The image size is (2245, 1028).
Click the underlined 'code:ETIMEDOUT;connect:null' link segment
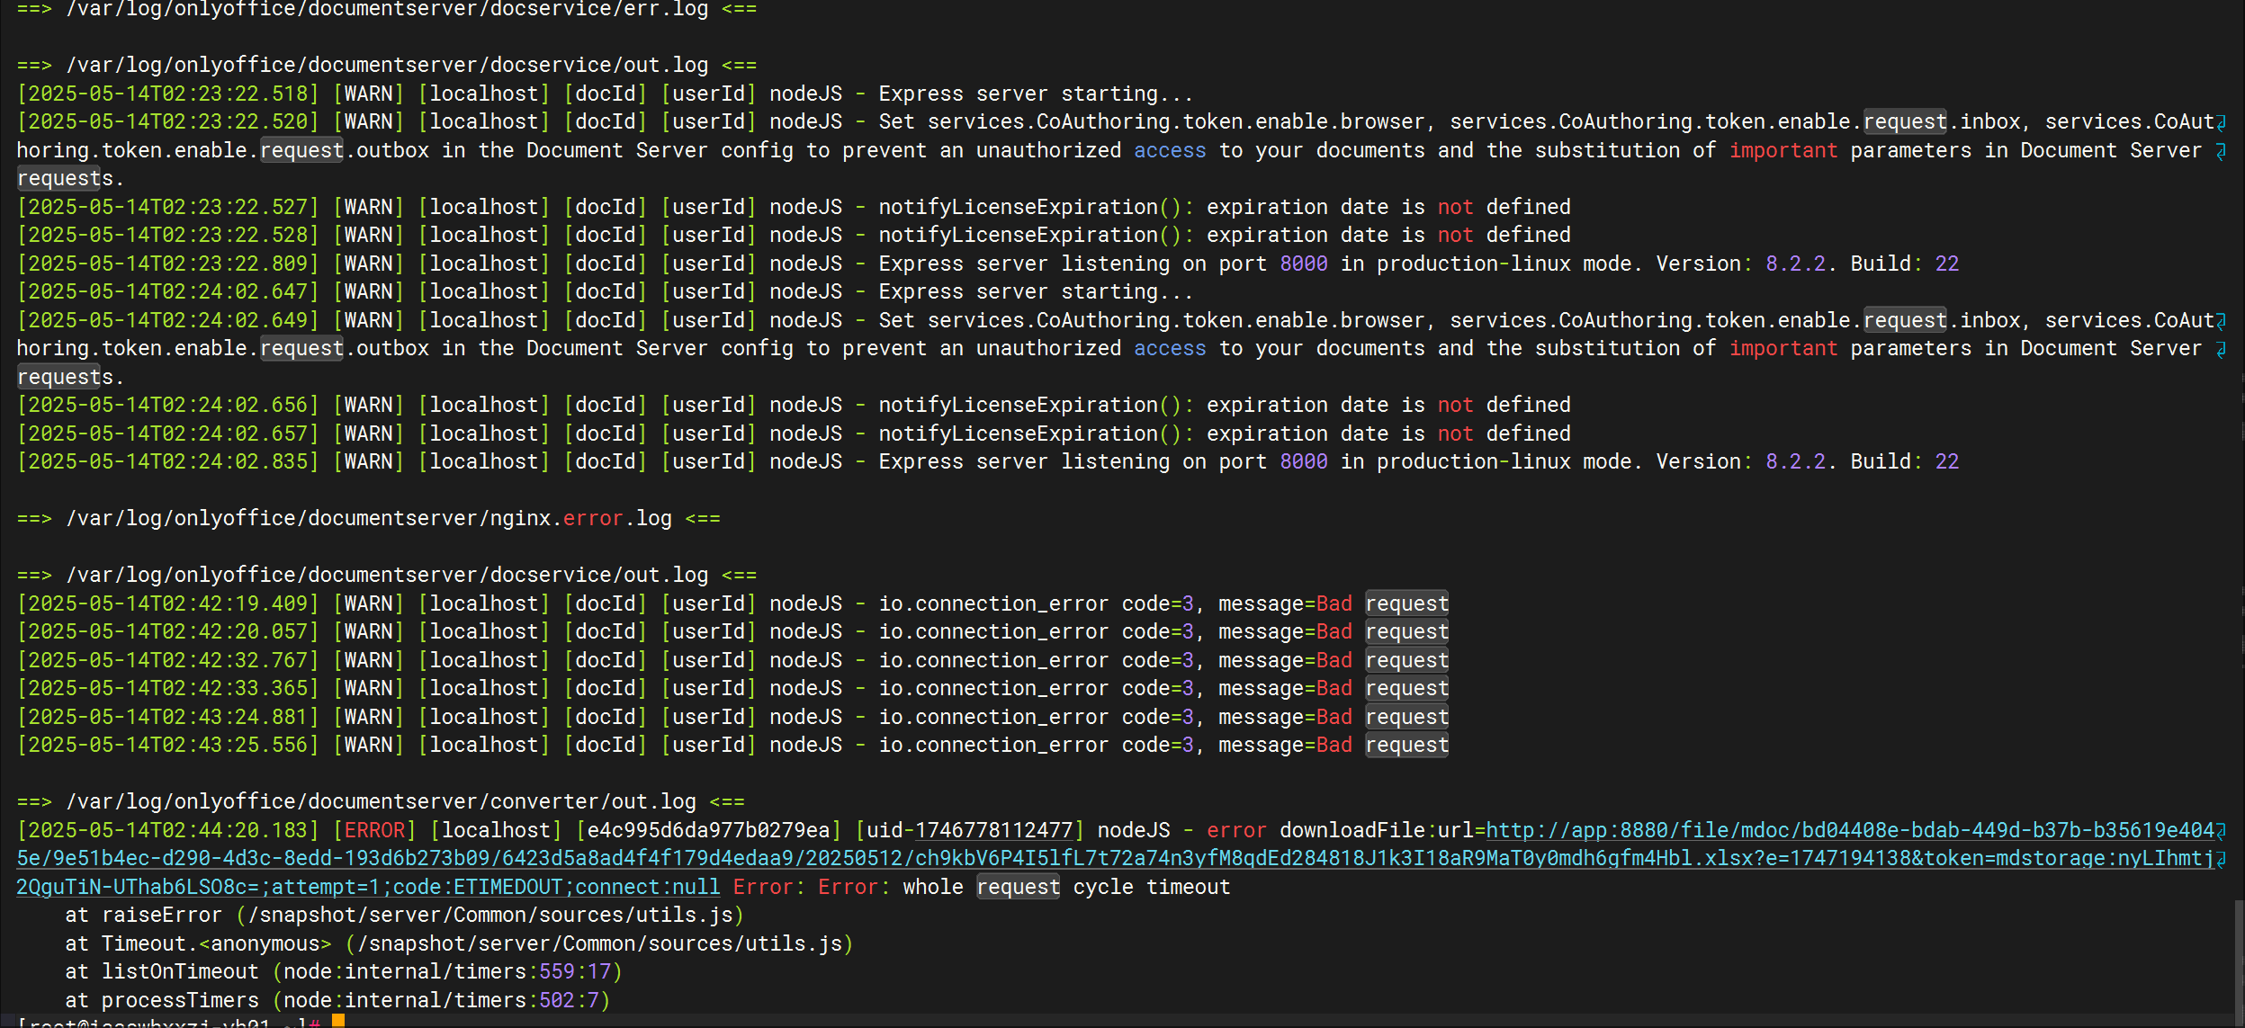click(x=556, y=887)
